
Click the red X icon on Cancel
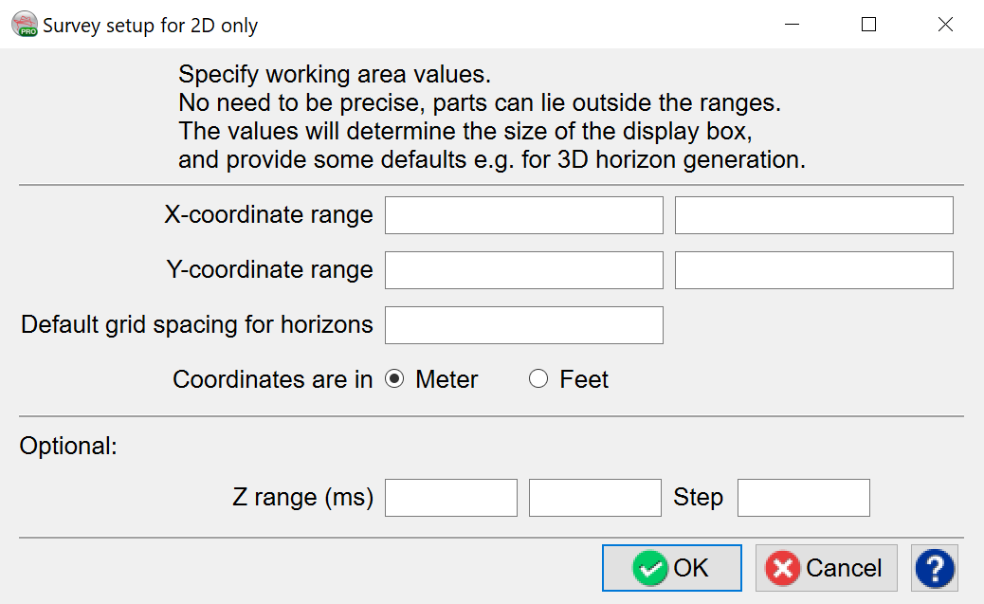783,568
